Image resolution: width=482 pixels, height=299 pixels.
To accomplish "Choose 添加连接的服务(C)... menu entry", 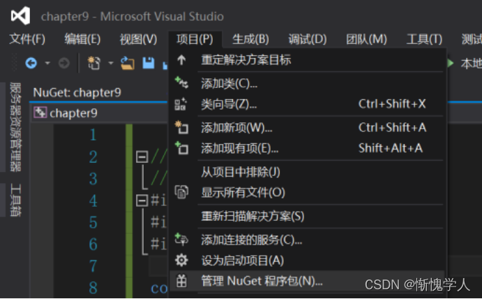I will pos(307,240).
